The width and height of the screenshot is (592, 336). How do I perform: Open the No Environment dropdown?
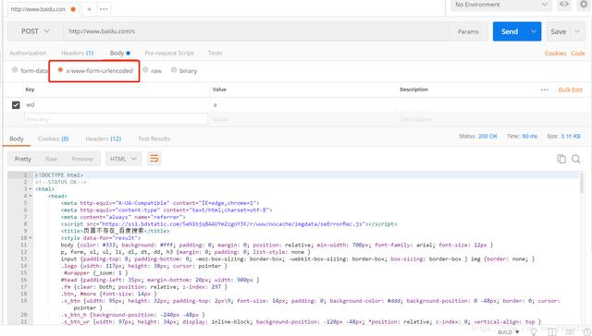pos(501,5)
